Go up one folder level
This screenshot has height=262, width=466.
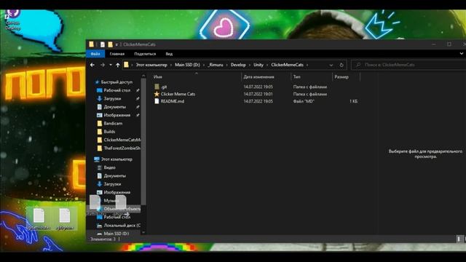[118, 65]
